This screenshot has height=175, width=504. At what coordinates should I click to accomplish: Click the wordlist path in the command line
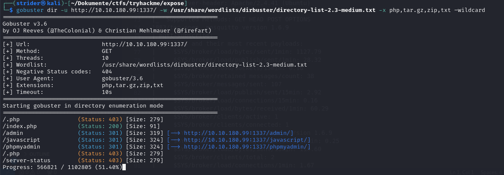[273, 10]
